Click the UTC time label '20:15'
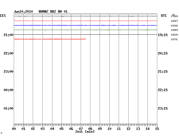Screen dimensions: 179x136 point(163,53)
